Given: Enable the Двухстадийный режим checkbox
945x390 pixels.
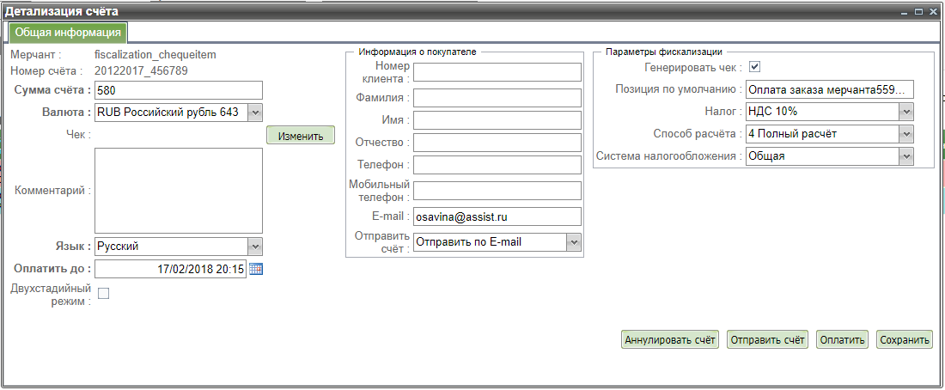Looking at the screenshot, I should pos(104,294).
